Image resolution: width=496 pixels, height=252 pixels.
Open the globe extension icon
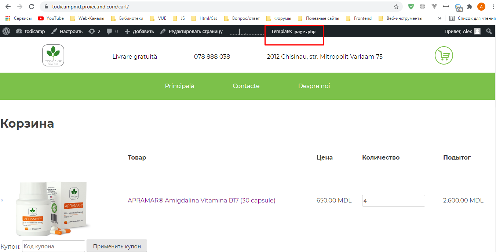click(423, 7)
